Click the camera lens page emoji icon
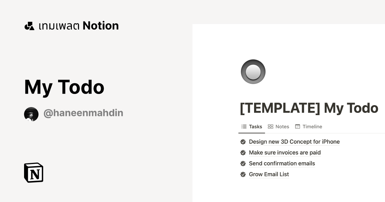 pos(253,72)
